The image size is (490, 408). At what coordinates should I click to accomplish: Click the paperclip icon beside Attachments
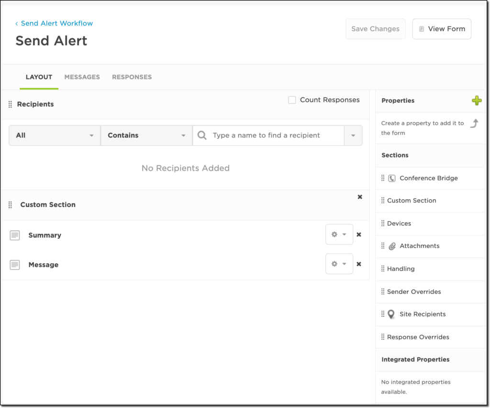tap(392, 246)
